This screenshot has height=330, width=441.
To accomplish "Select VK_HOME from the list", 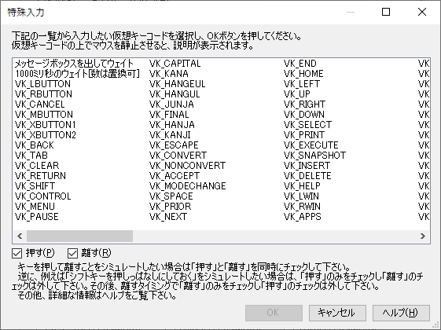I will (303, 74).
